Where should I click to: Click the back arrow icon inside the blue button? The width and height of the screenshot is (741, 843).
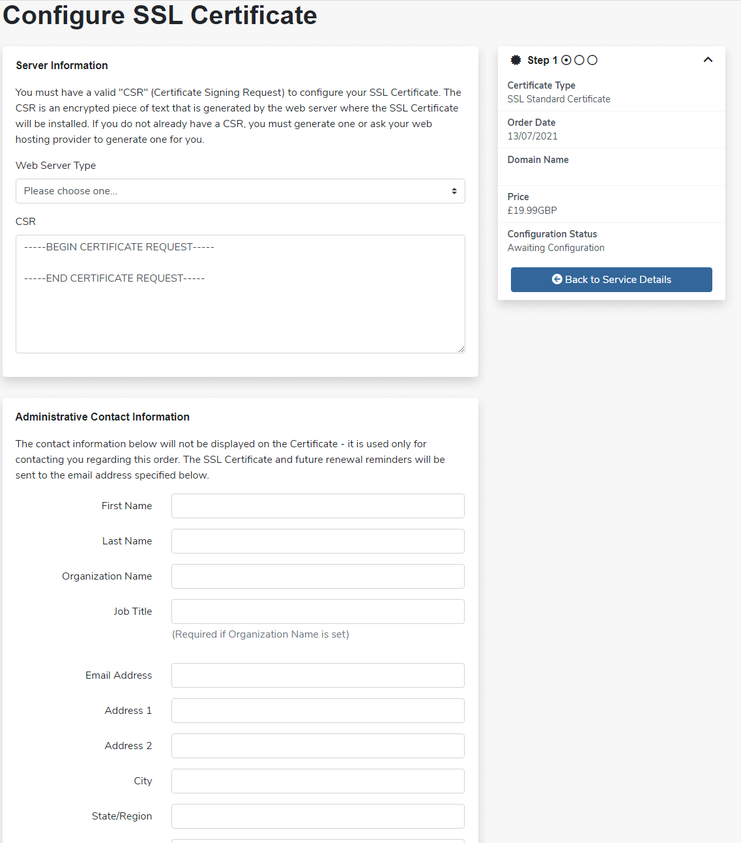tap(557, 279)
